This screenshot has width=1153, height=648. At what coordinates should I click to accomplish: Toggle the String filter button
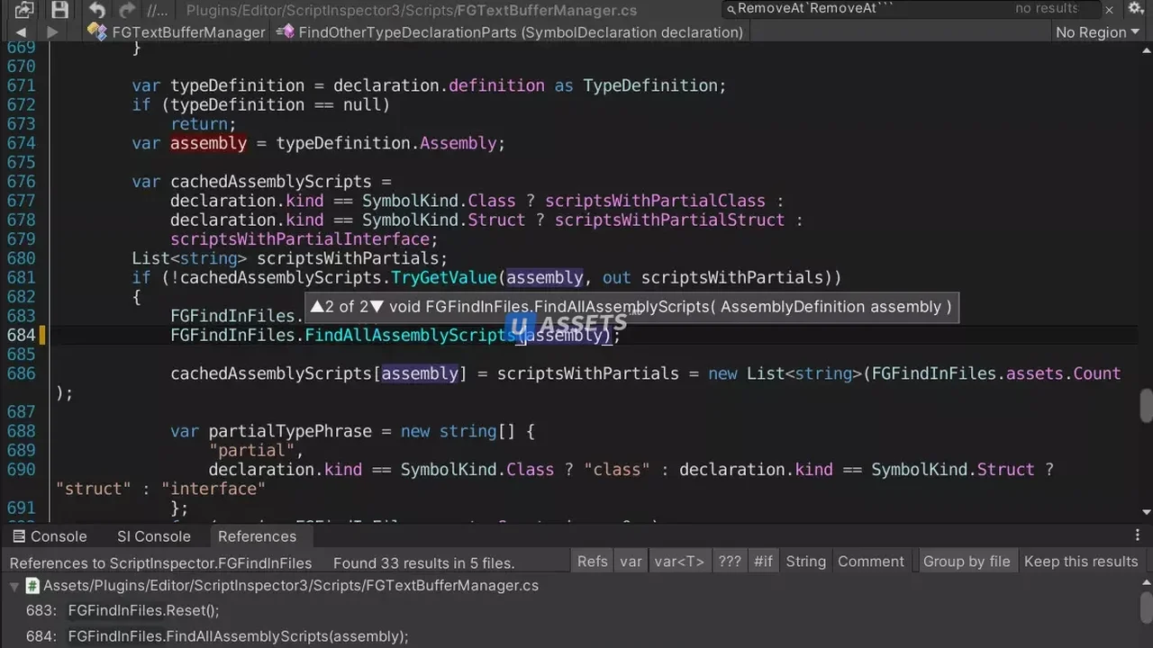point(805,562)
